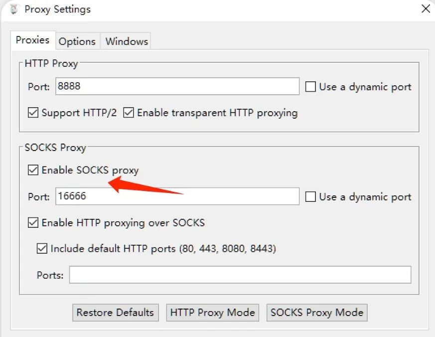Click the Proxy Settings title bar text
435x337 pixels.
(x=58, y=9)
